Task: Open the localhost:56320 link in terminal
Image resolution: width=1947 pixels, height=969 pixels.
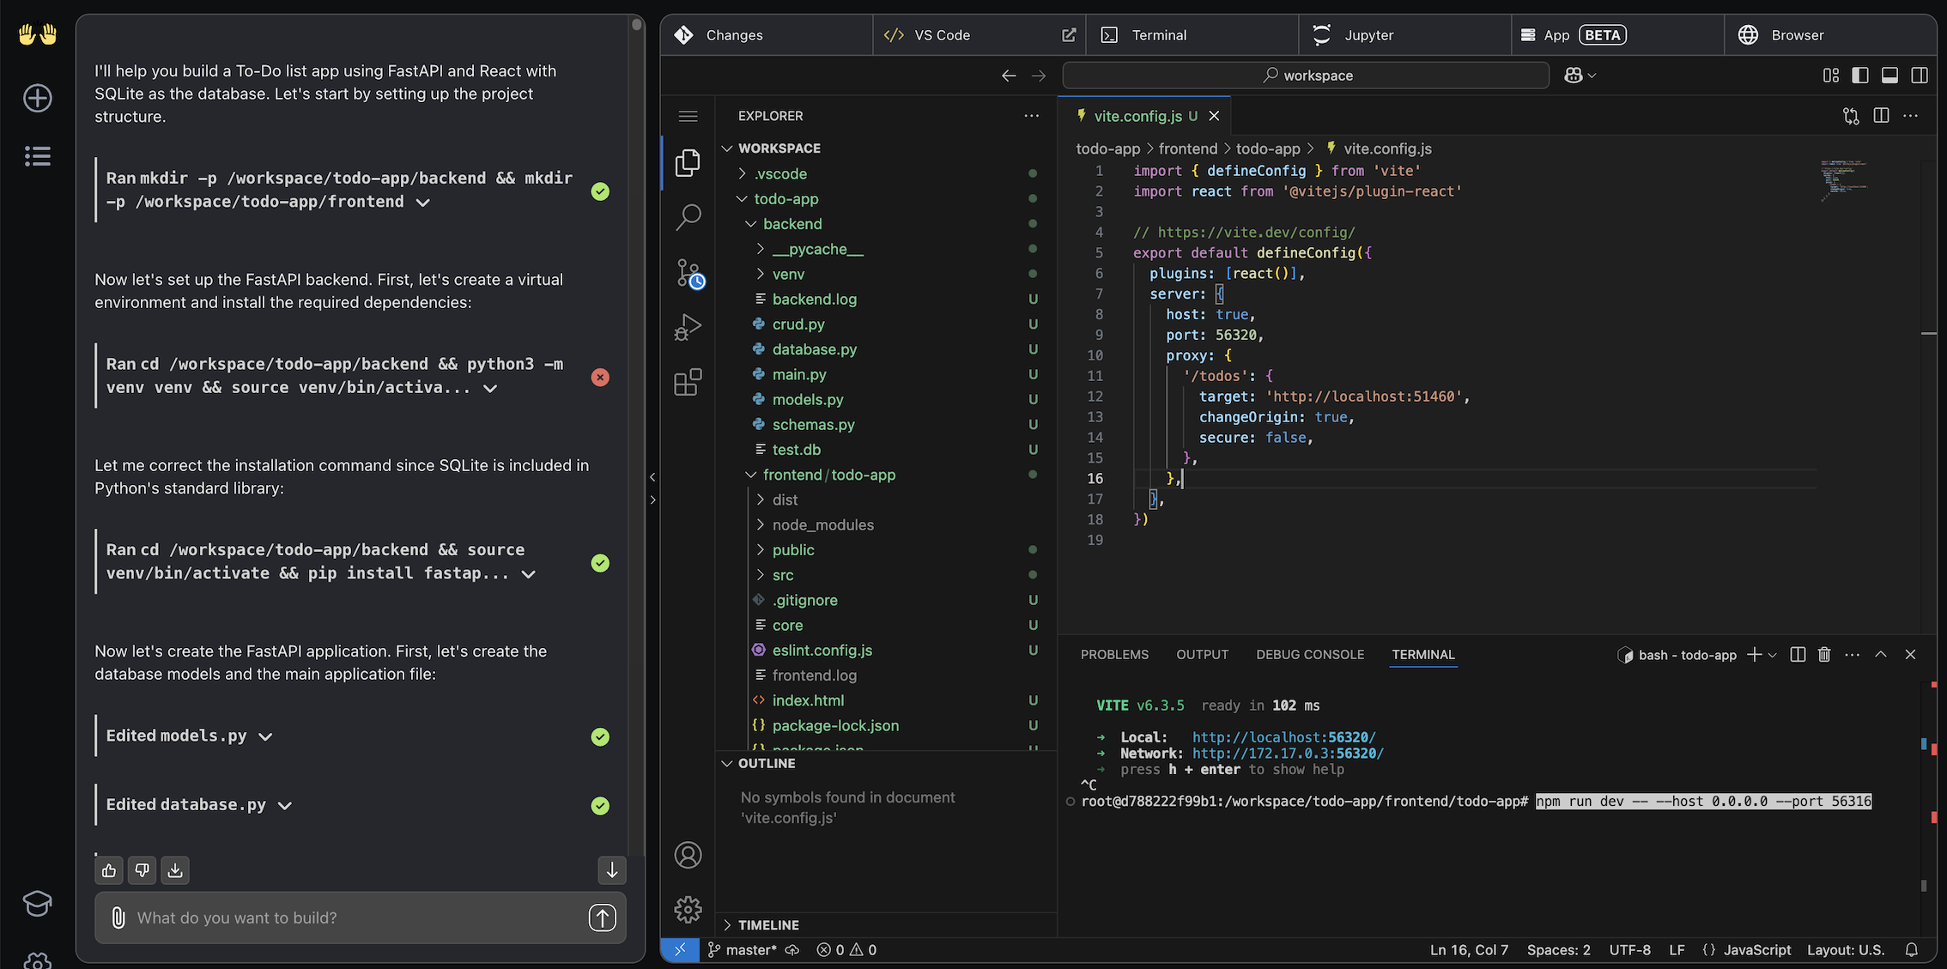Action: tap(1283, 737)
